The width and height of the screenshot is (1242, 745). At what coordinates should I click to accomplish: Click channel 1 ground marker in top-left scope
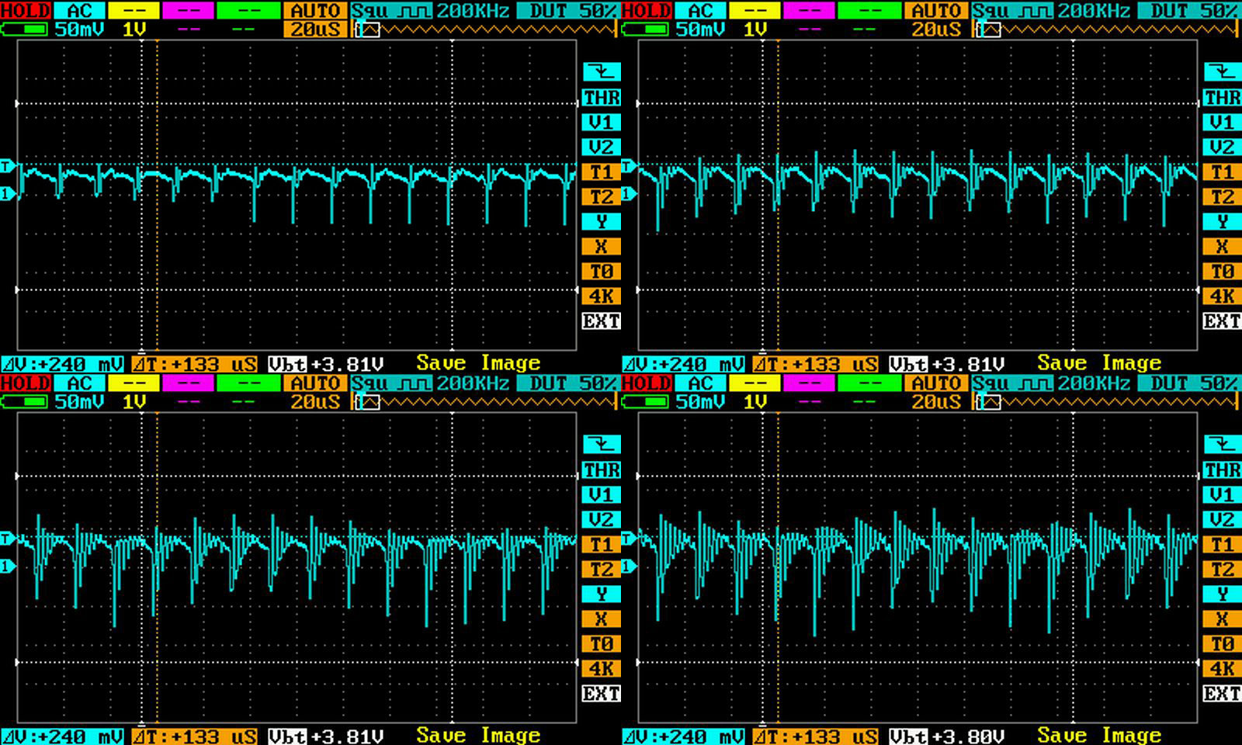click(x=7, y=193)
